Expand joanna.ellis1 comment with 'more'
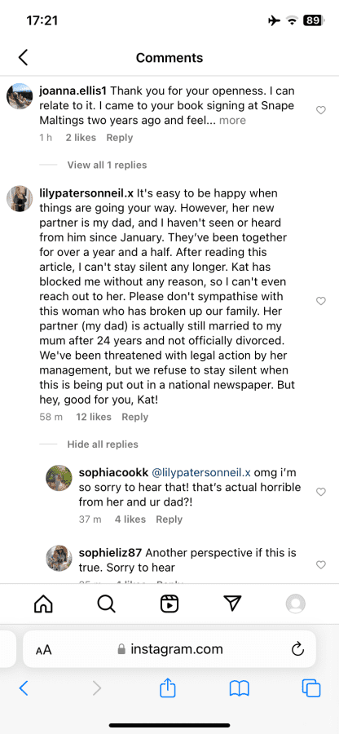The image size is (339, 734). coord(232,121)
